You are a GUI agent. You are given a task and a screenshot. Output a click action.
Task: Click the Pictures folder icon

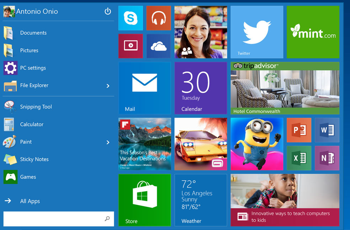coord(9,50)
